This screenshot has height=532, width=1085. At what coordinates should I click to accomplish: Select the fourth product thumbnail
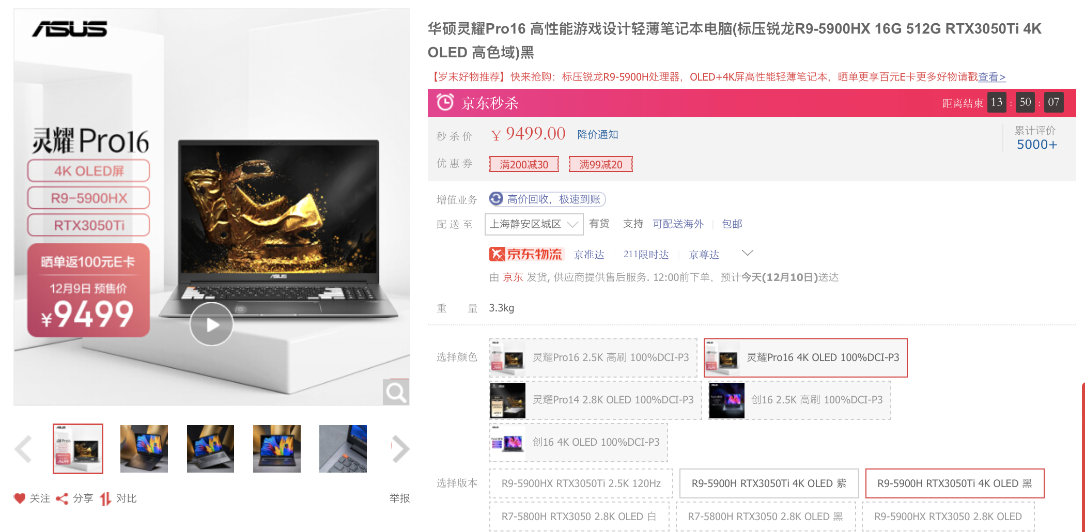click(x=277, y=449)
